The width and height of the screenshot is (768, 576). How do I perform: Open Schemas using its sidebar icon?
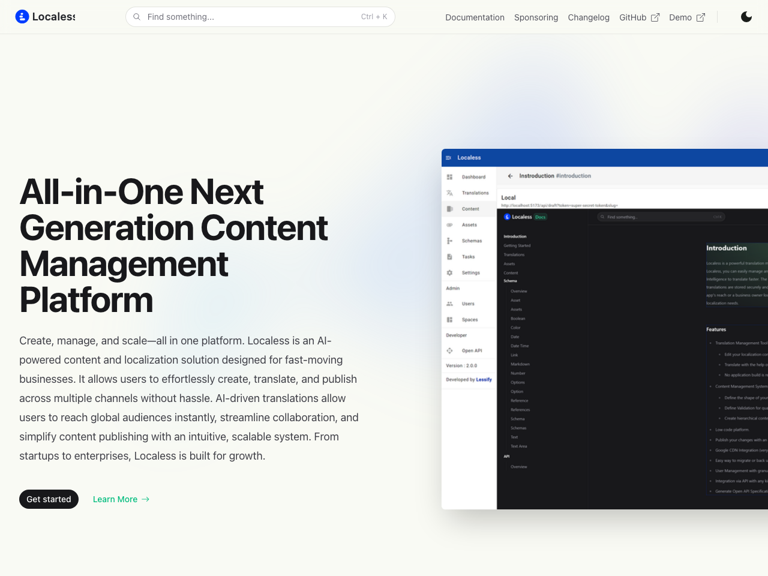(449, 240)
